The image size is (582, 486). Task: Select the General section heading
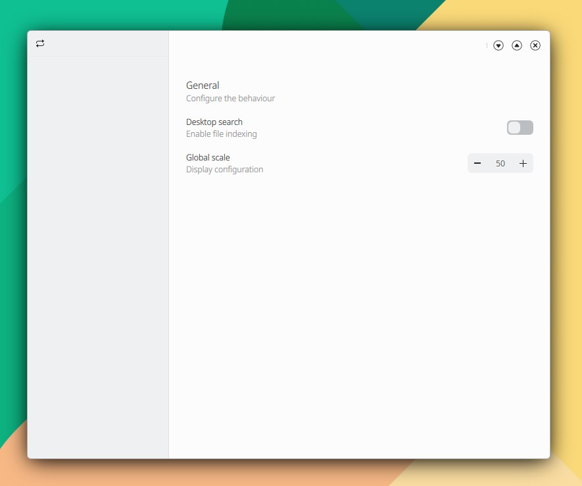click(x=203, y=85)
